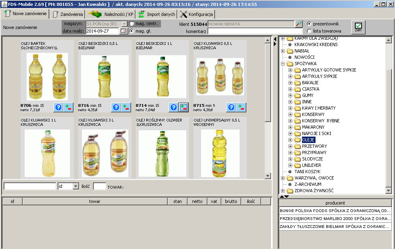This screenshot has height=249, width=395.
Task: Click the OLEJ KUJAWSKI 3 L product image
Action: [105, 153]
